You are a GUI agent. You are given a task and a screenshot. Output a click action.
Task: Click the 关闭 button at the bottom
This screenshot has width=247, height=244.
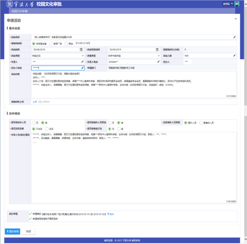point(28,231)
